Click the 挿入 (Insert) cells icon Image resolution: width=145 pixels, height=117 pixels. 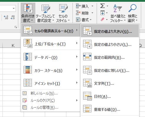coord(78,6)
